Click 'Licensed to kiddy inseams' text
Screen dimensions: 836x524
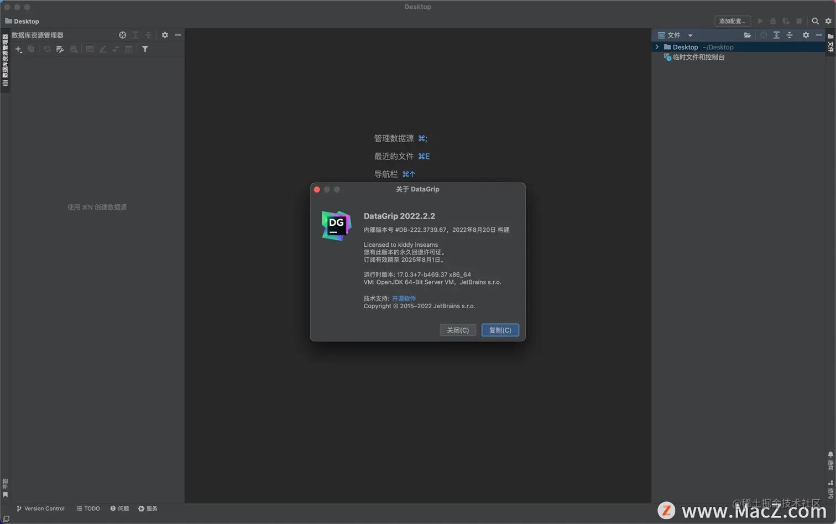[401, 245]
